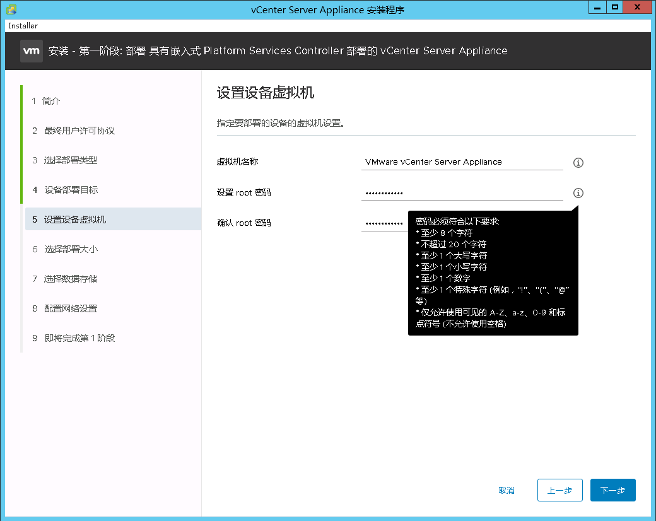Click the info icon beside the VM name field
Viewport: 656px width, 521px height.
pyautogui.click(x=578, y=162)
